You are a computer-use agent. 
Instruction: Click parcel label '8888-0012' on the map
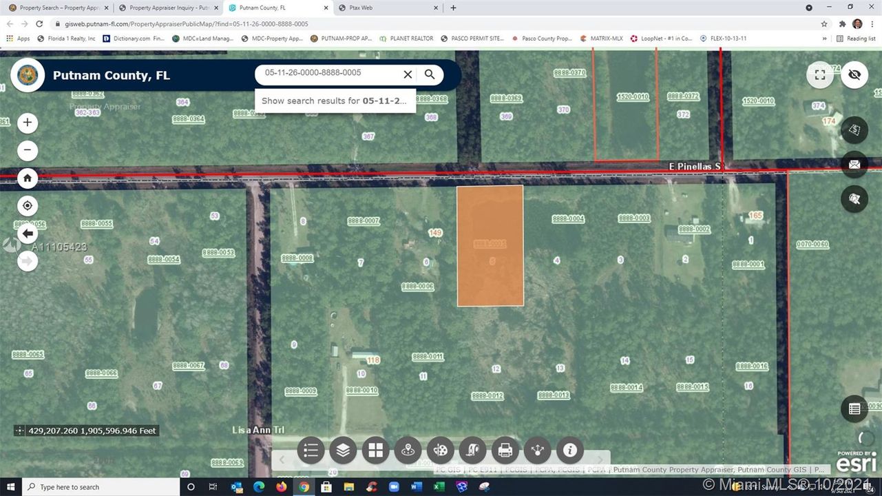(487, 395)
